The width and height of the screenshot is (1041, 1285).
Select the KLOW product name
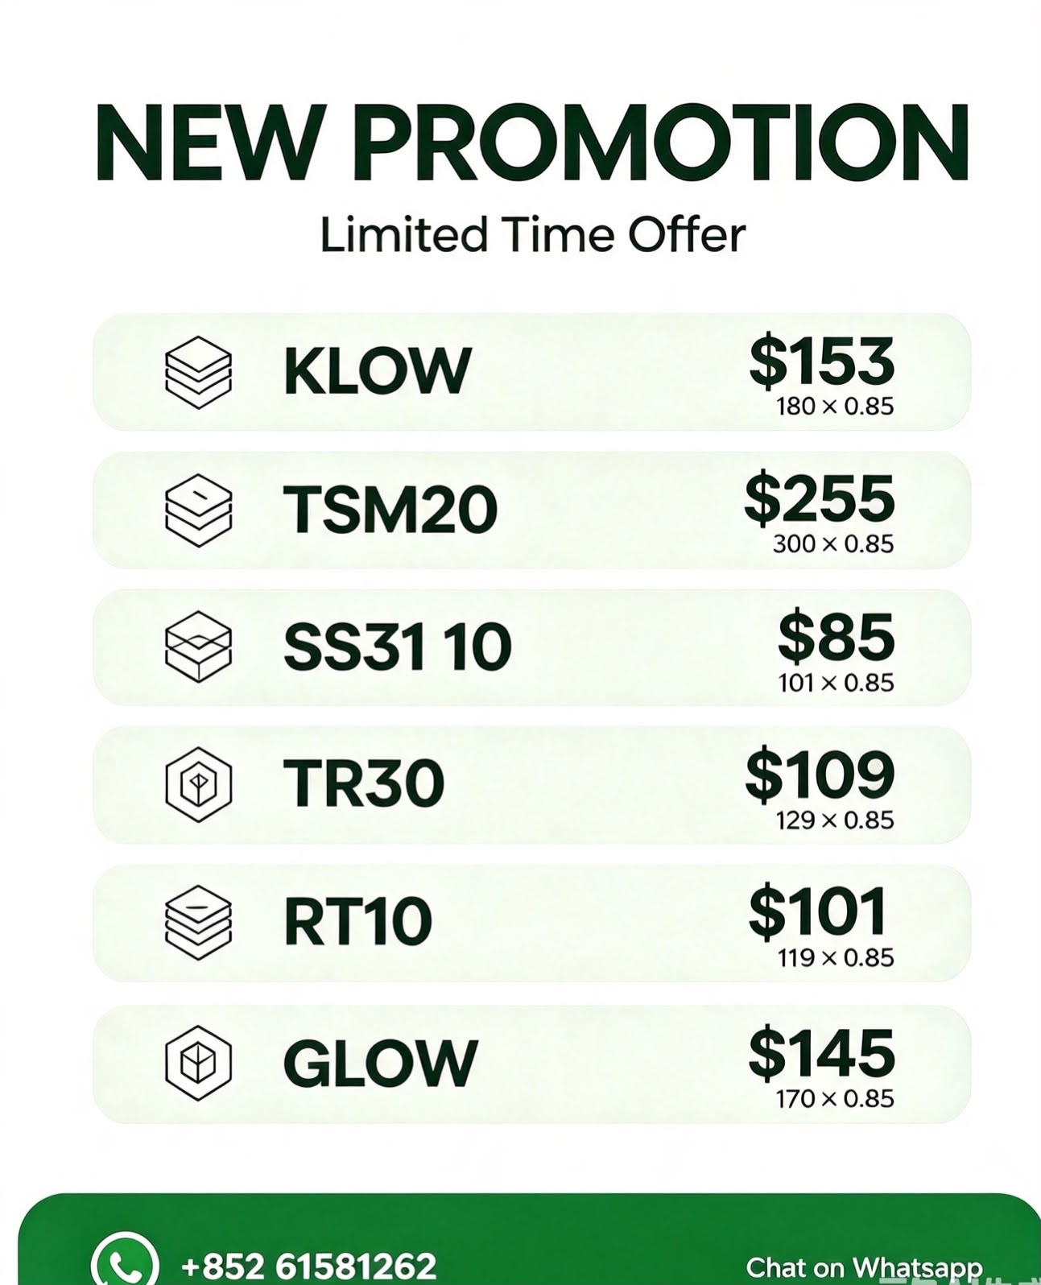click(x=377, y=371)
